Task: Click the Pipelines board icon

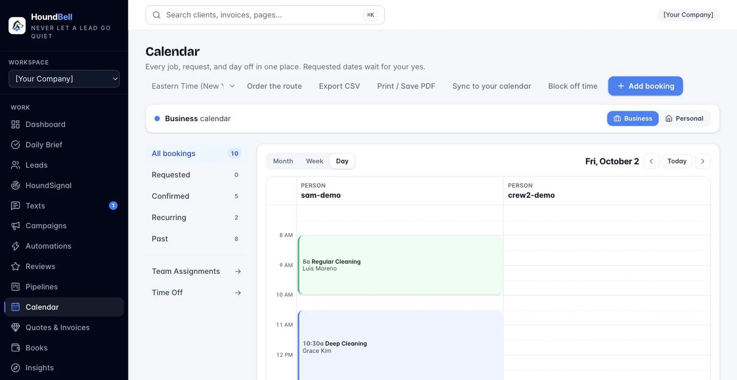Action: coord(16,287)
